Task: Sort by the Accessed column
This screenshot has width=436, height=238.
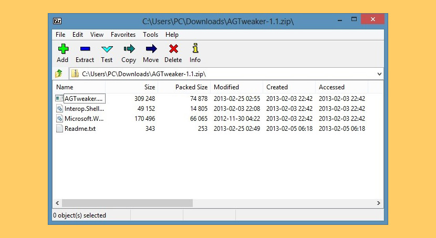Action: 342,87
